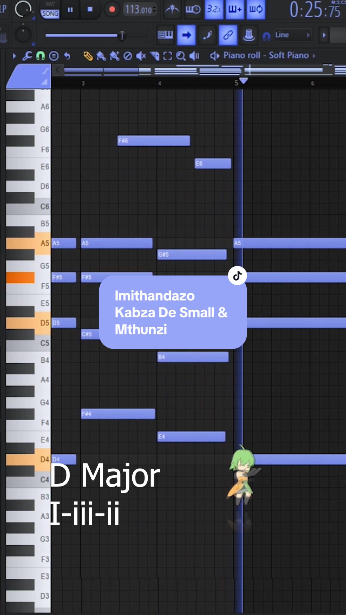Select the Paint brush tool
Image resolution: width=346 pixels, height=615 pixels.
pyautogui.click(x=101, y=56)
